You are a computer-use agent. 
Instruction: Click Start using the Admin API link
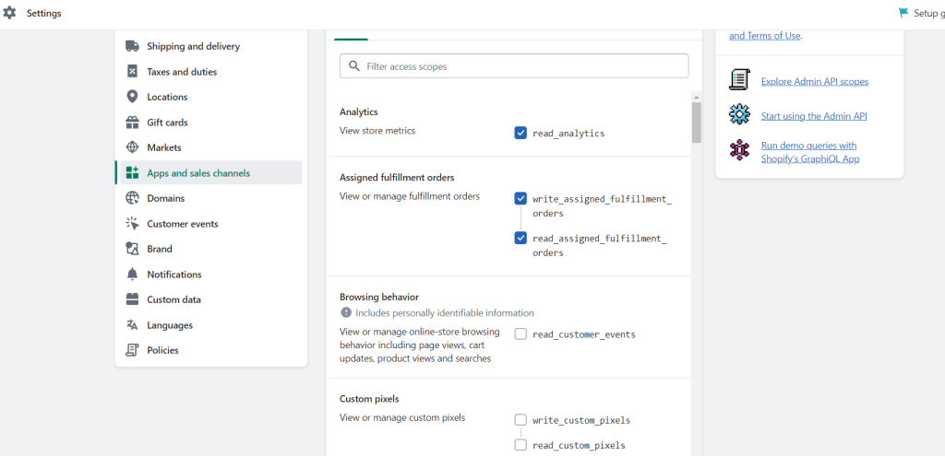tap(814, 116)
